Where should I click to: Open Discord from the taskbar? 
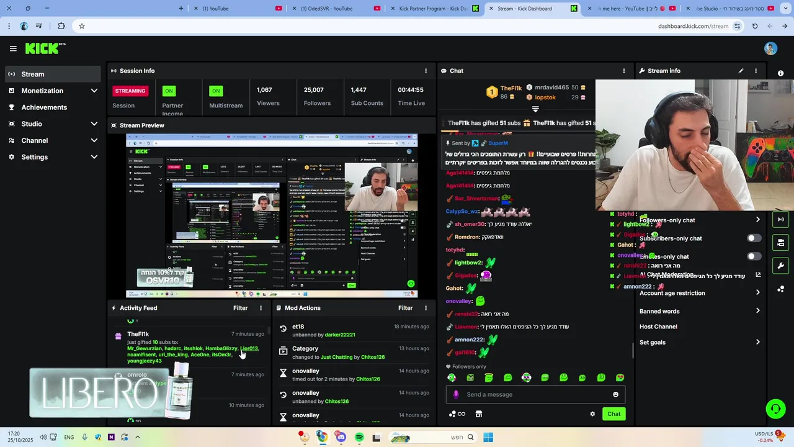coord(341,438)
